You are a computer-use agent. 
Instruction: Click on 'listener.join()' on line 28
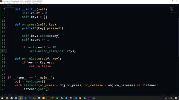click(x=36, y=89)
